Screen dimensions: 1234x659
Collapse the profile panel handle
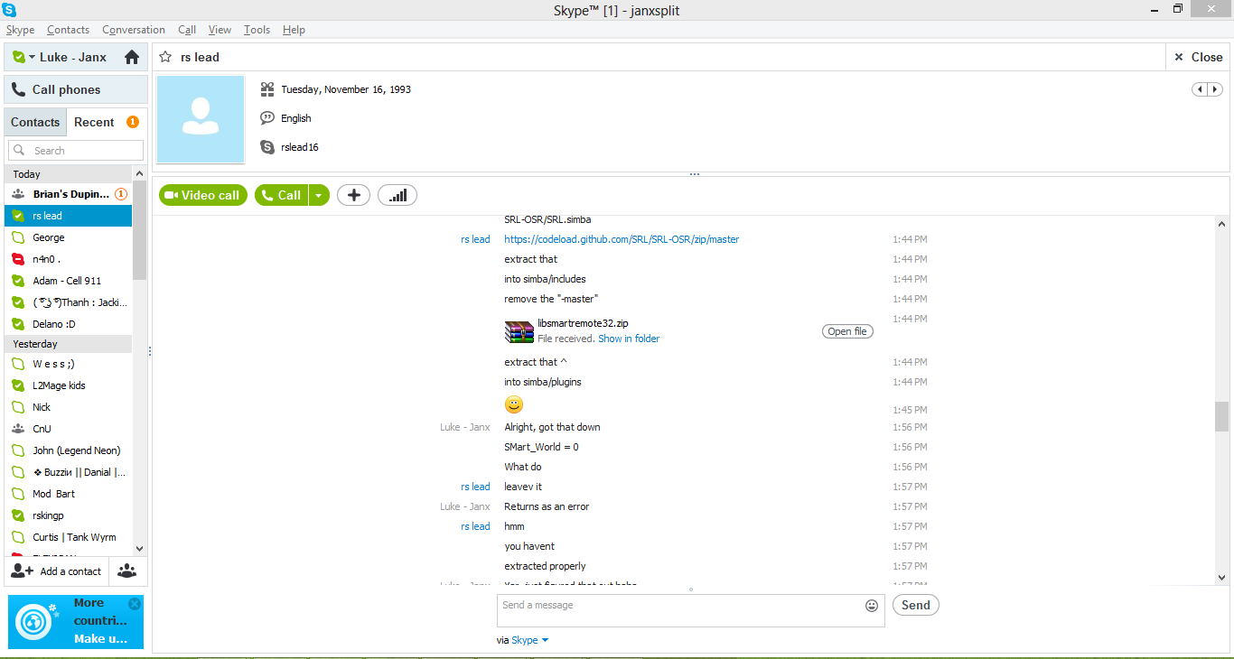tap(694, 174)
